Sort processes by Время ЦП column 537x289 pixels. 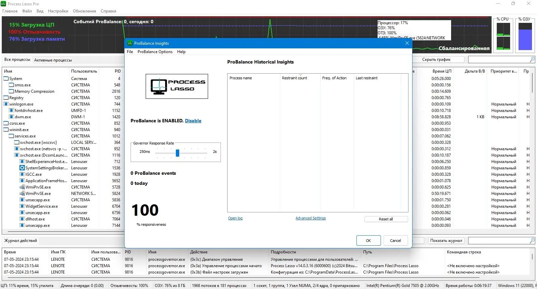pos(442,71)
